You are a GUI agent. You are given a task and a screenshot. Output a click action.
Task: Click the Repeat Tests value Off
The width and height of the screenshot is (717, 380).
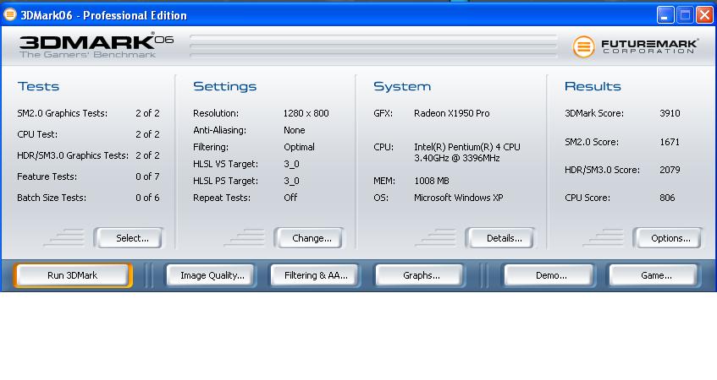pos(290,198)
